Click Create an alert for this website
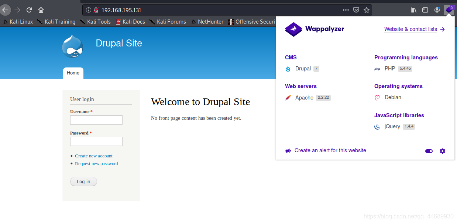The width and height of the screenshot is (457, 223). point(330,150)
